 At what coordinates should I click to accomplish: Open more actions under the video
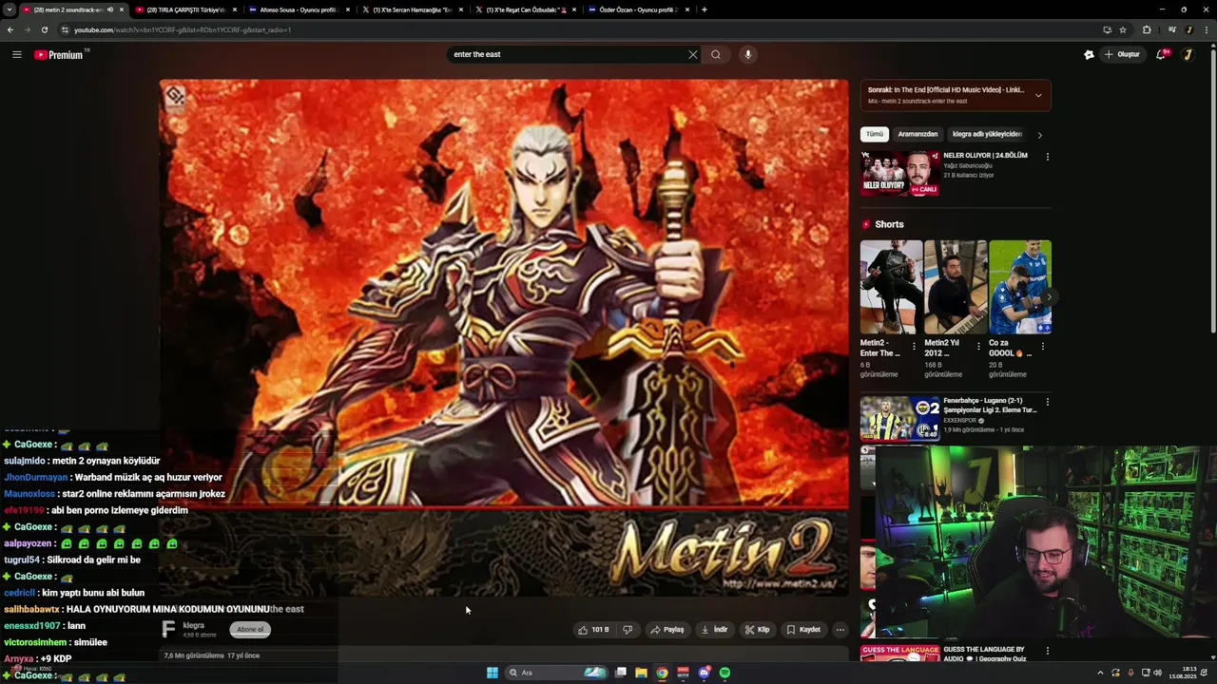(x=840, y=629)
